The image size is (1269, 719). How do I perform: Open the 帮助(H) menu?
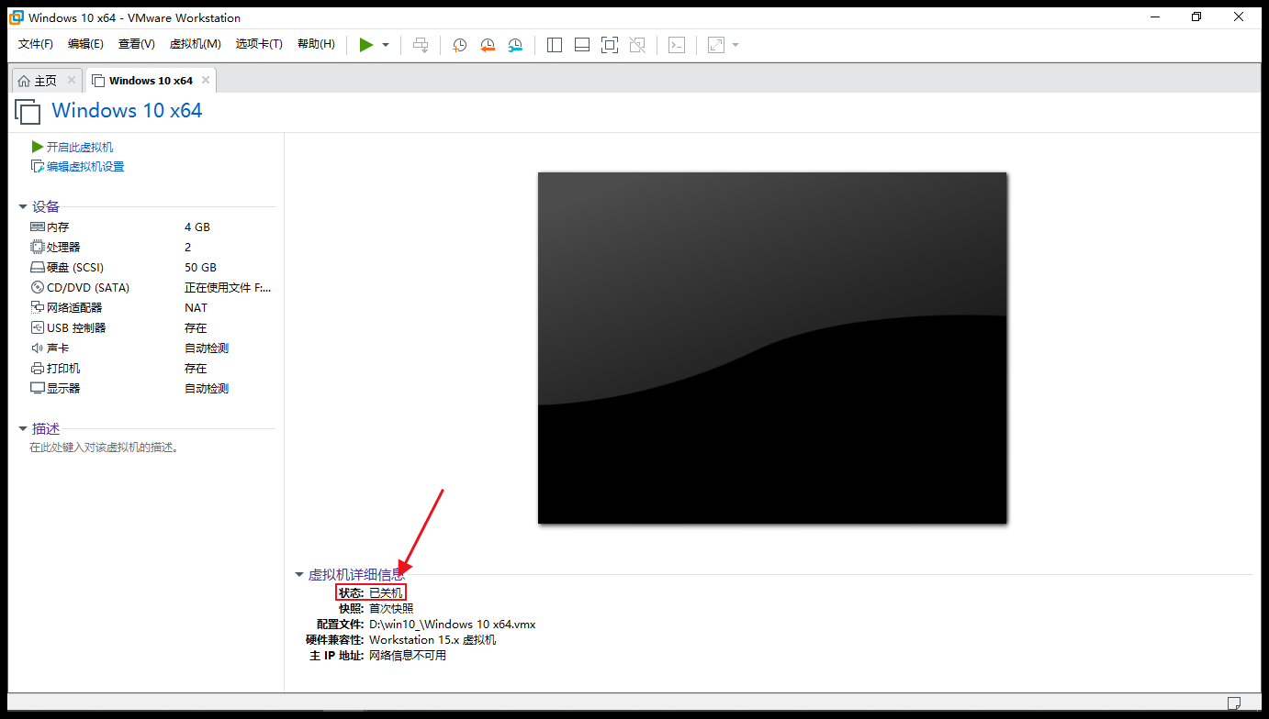(316, 44)
